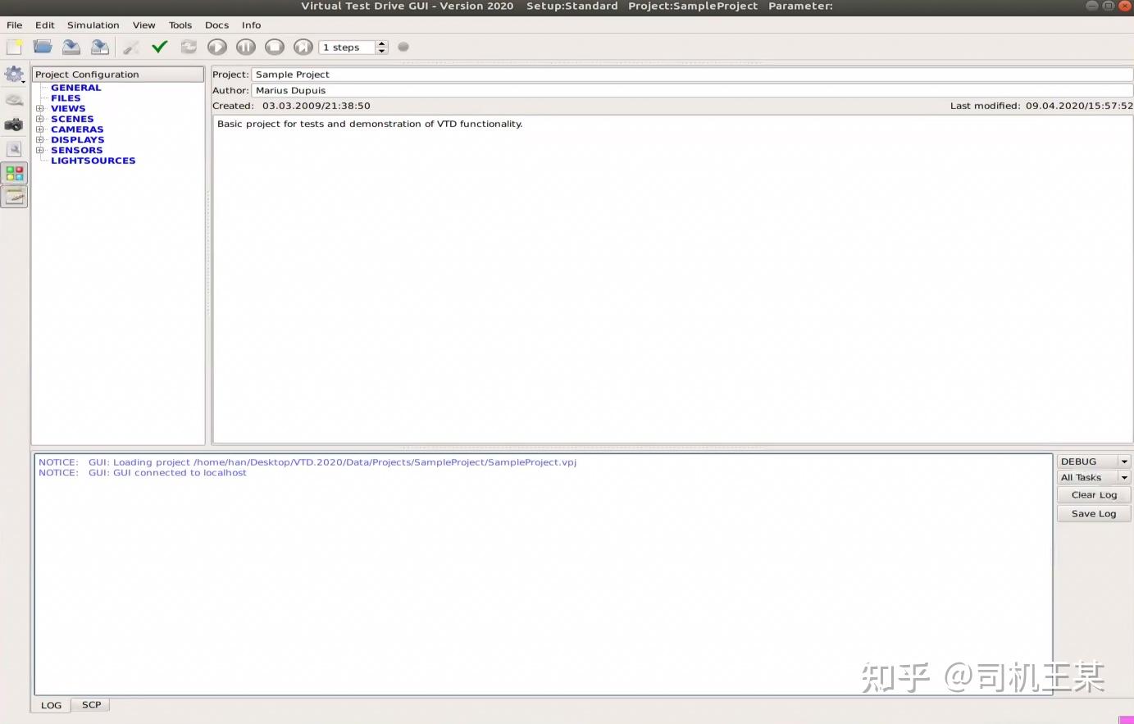Pause the simulation with the pause icon

click(245, 47)
